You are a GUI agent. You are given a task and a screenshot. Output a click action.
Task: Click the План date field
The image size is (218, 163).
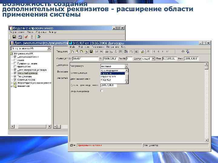tap(170, 59)
